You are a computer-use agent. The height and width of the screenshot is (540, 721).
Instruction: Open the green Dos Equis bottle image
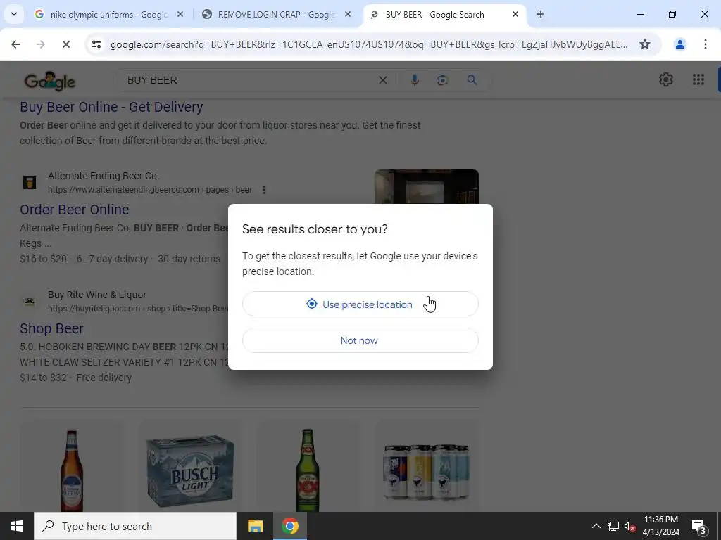click(308, 469)
